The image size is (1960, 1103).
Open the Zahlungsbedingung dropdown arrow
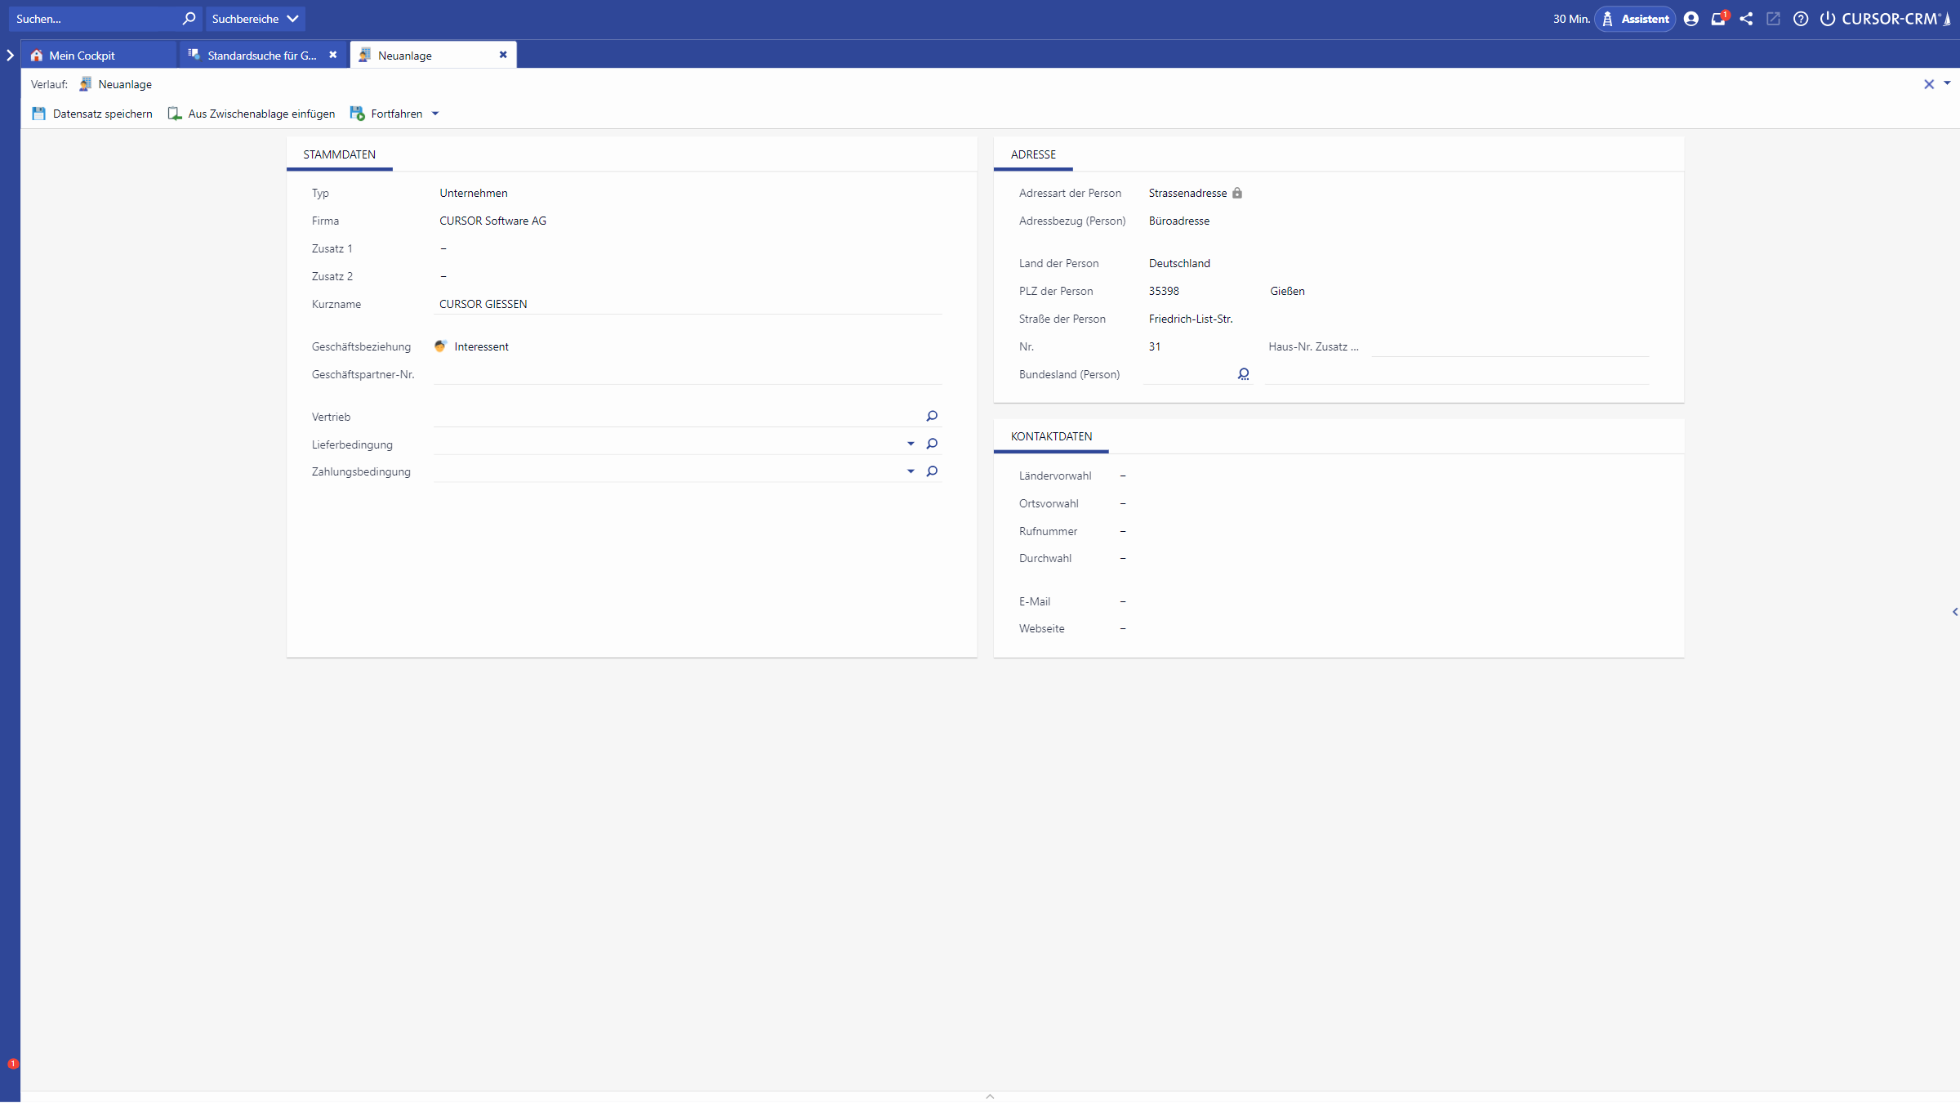pos(911,471)
